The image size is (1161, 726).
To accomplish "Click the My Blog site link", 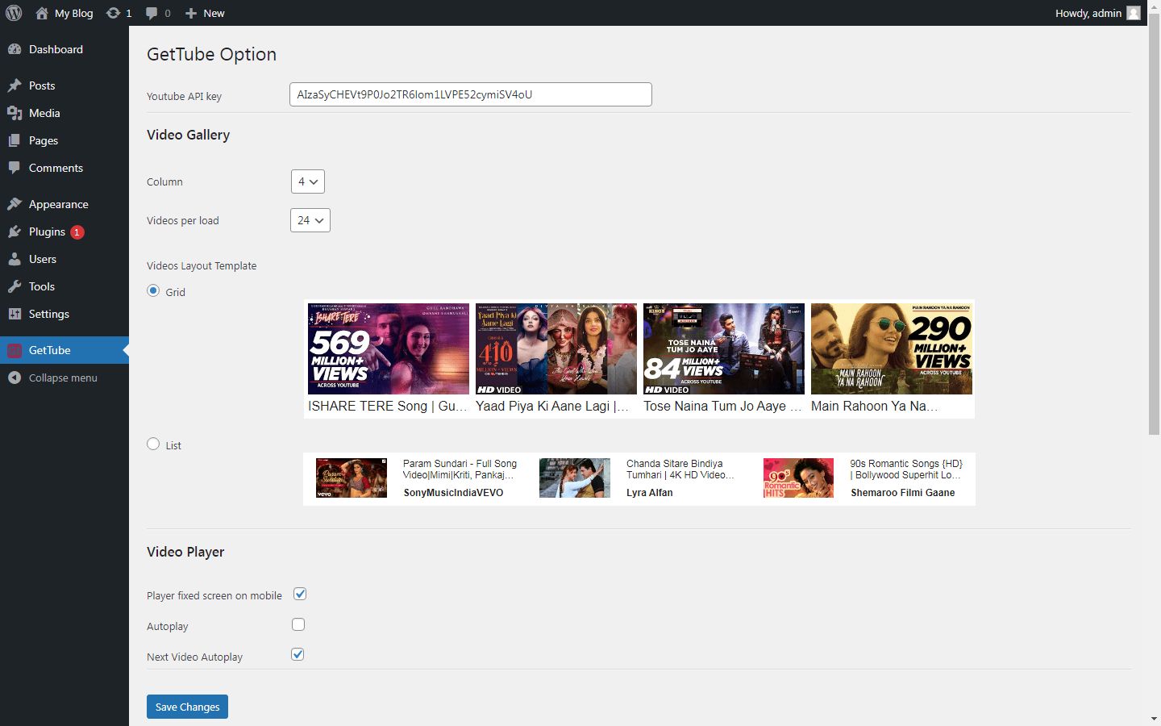I will [74, 13].
